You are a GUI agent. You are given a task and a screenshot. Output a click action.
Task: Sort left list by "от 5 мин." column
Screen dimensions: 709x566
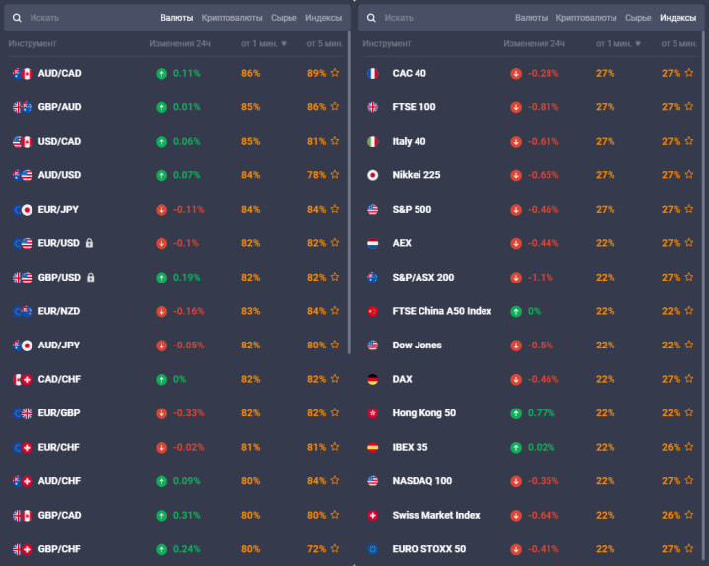point(323,43)
